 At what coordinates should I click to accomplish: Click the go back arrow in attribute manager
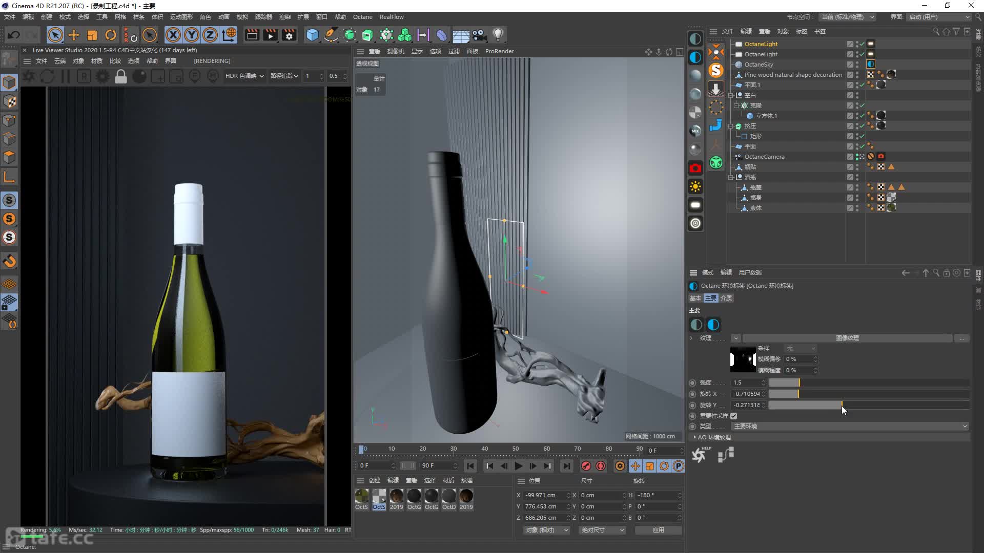pos(906,273)
